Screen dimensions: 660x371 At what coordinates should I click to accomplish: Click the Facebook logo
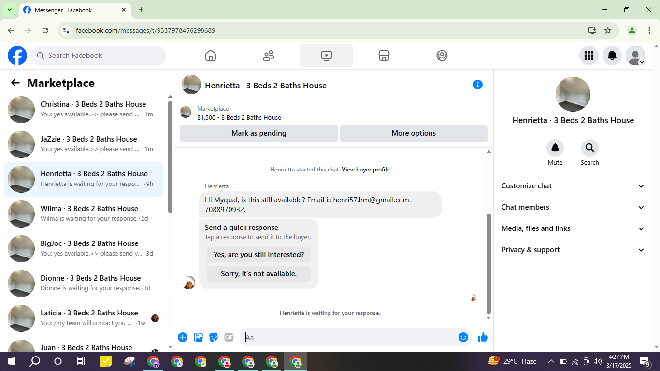coord(17,56)
